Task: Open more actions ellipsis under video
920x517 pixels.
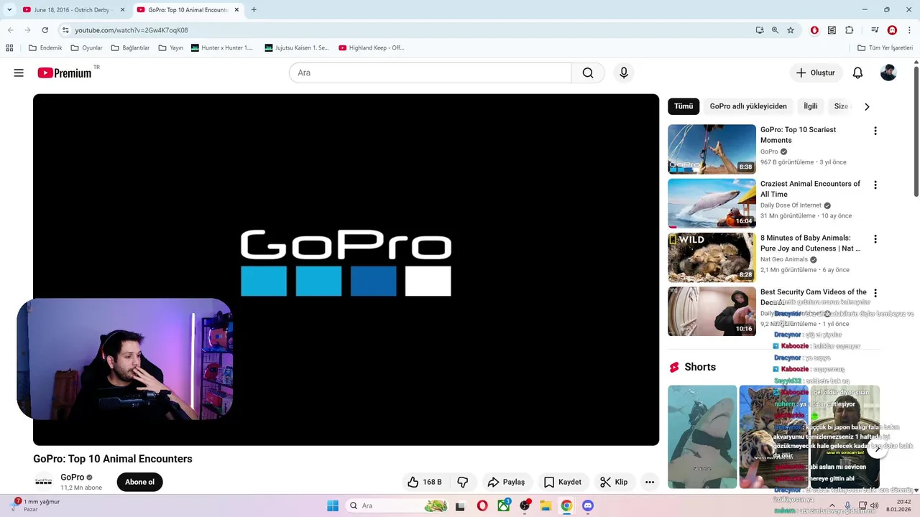Action: click(650, 482)
